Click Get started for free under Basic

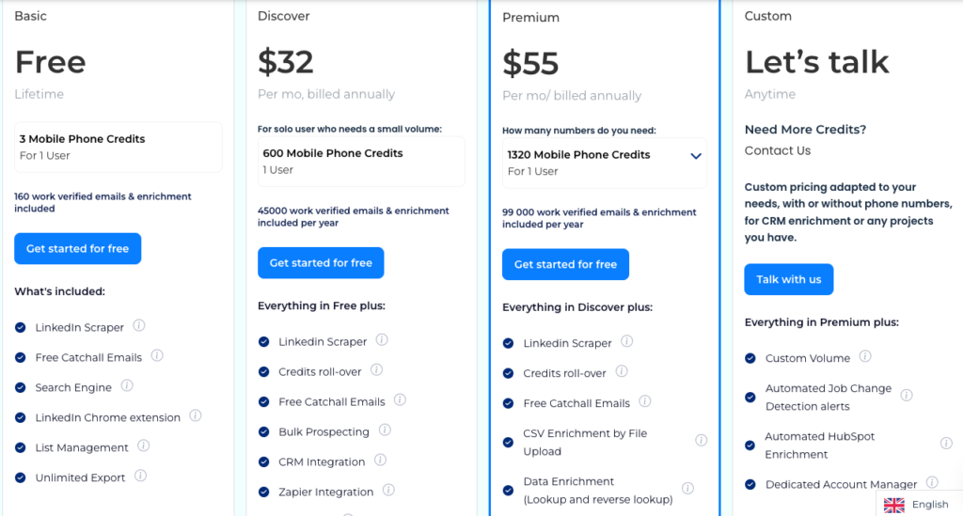pyautogui.click(x=77, y=249)
